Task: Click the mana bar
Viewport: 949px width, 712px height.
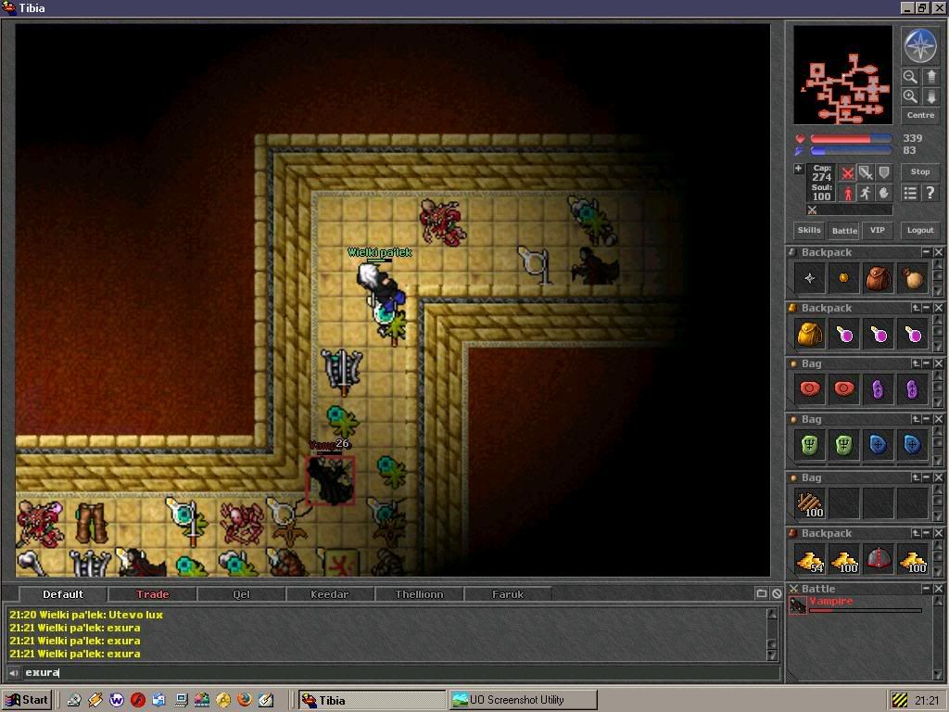Action: [x=851, y=151]
